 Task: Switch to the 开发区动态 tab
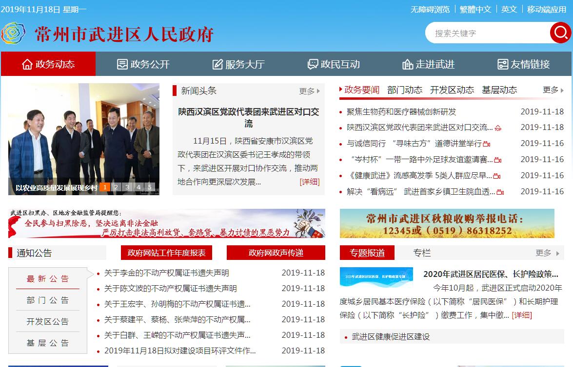click(452, 90)
